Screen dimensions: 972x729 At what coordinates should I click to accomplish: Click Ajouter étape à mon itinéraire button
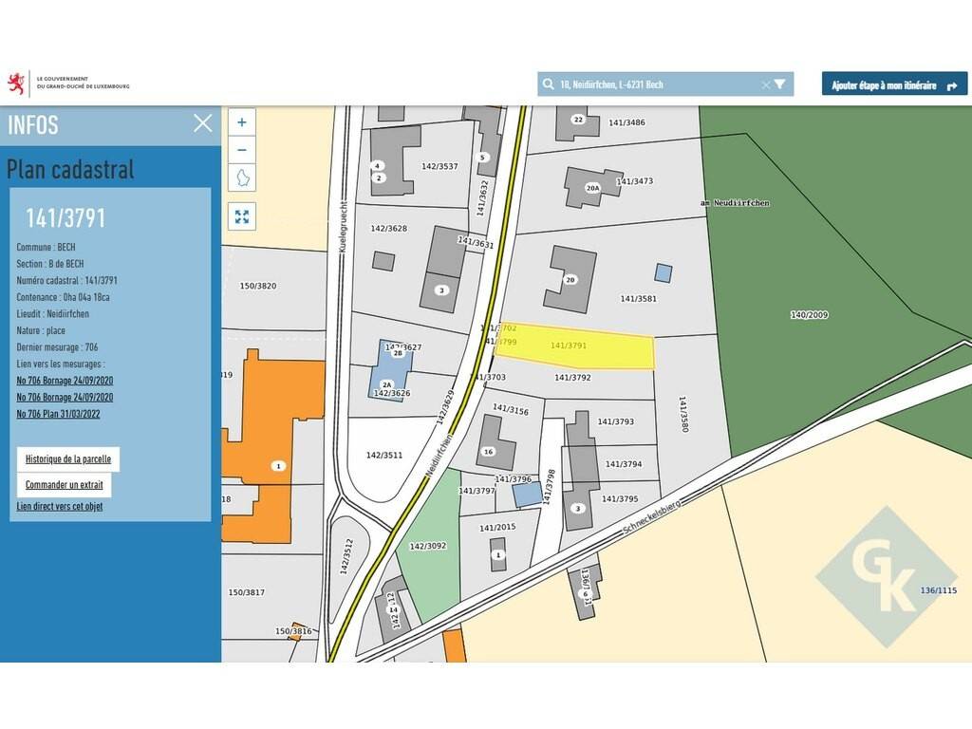point(894,84)
